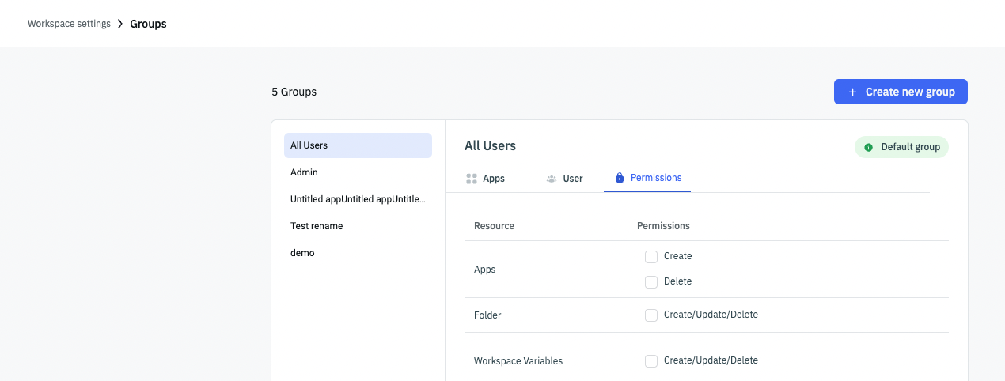This screenshot has height=381, width=1005.
Task: Select the truncated Untitled app group
Action: coord(358,199)
